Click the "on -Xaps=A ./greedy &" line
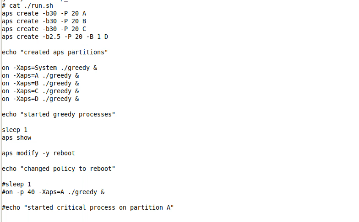Viewport: 359px width, 222px height. point(40,76)
